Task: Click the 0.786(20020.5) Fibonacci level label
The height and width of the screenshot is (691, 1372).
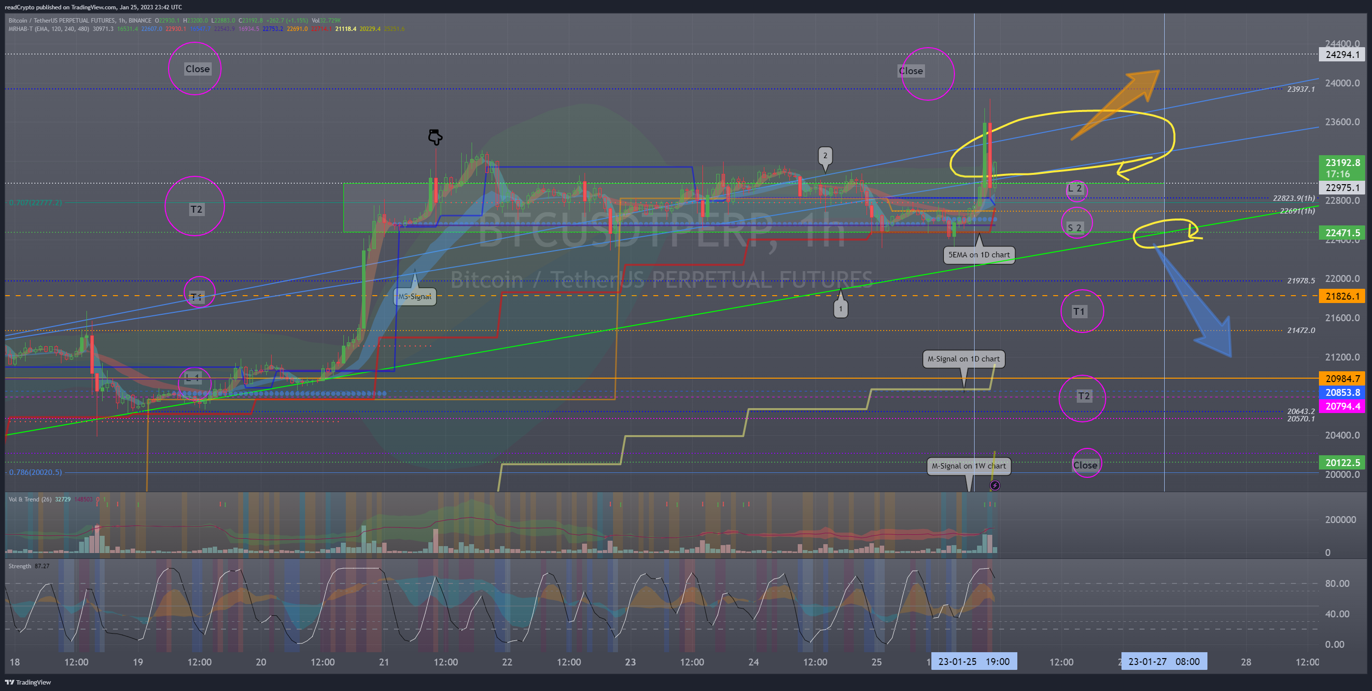Action: coord(35,472)
